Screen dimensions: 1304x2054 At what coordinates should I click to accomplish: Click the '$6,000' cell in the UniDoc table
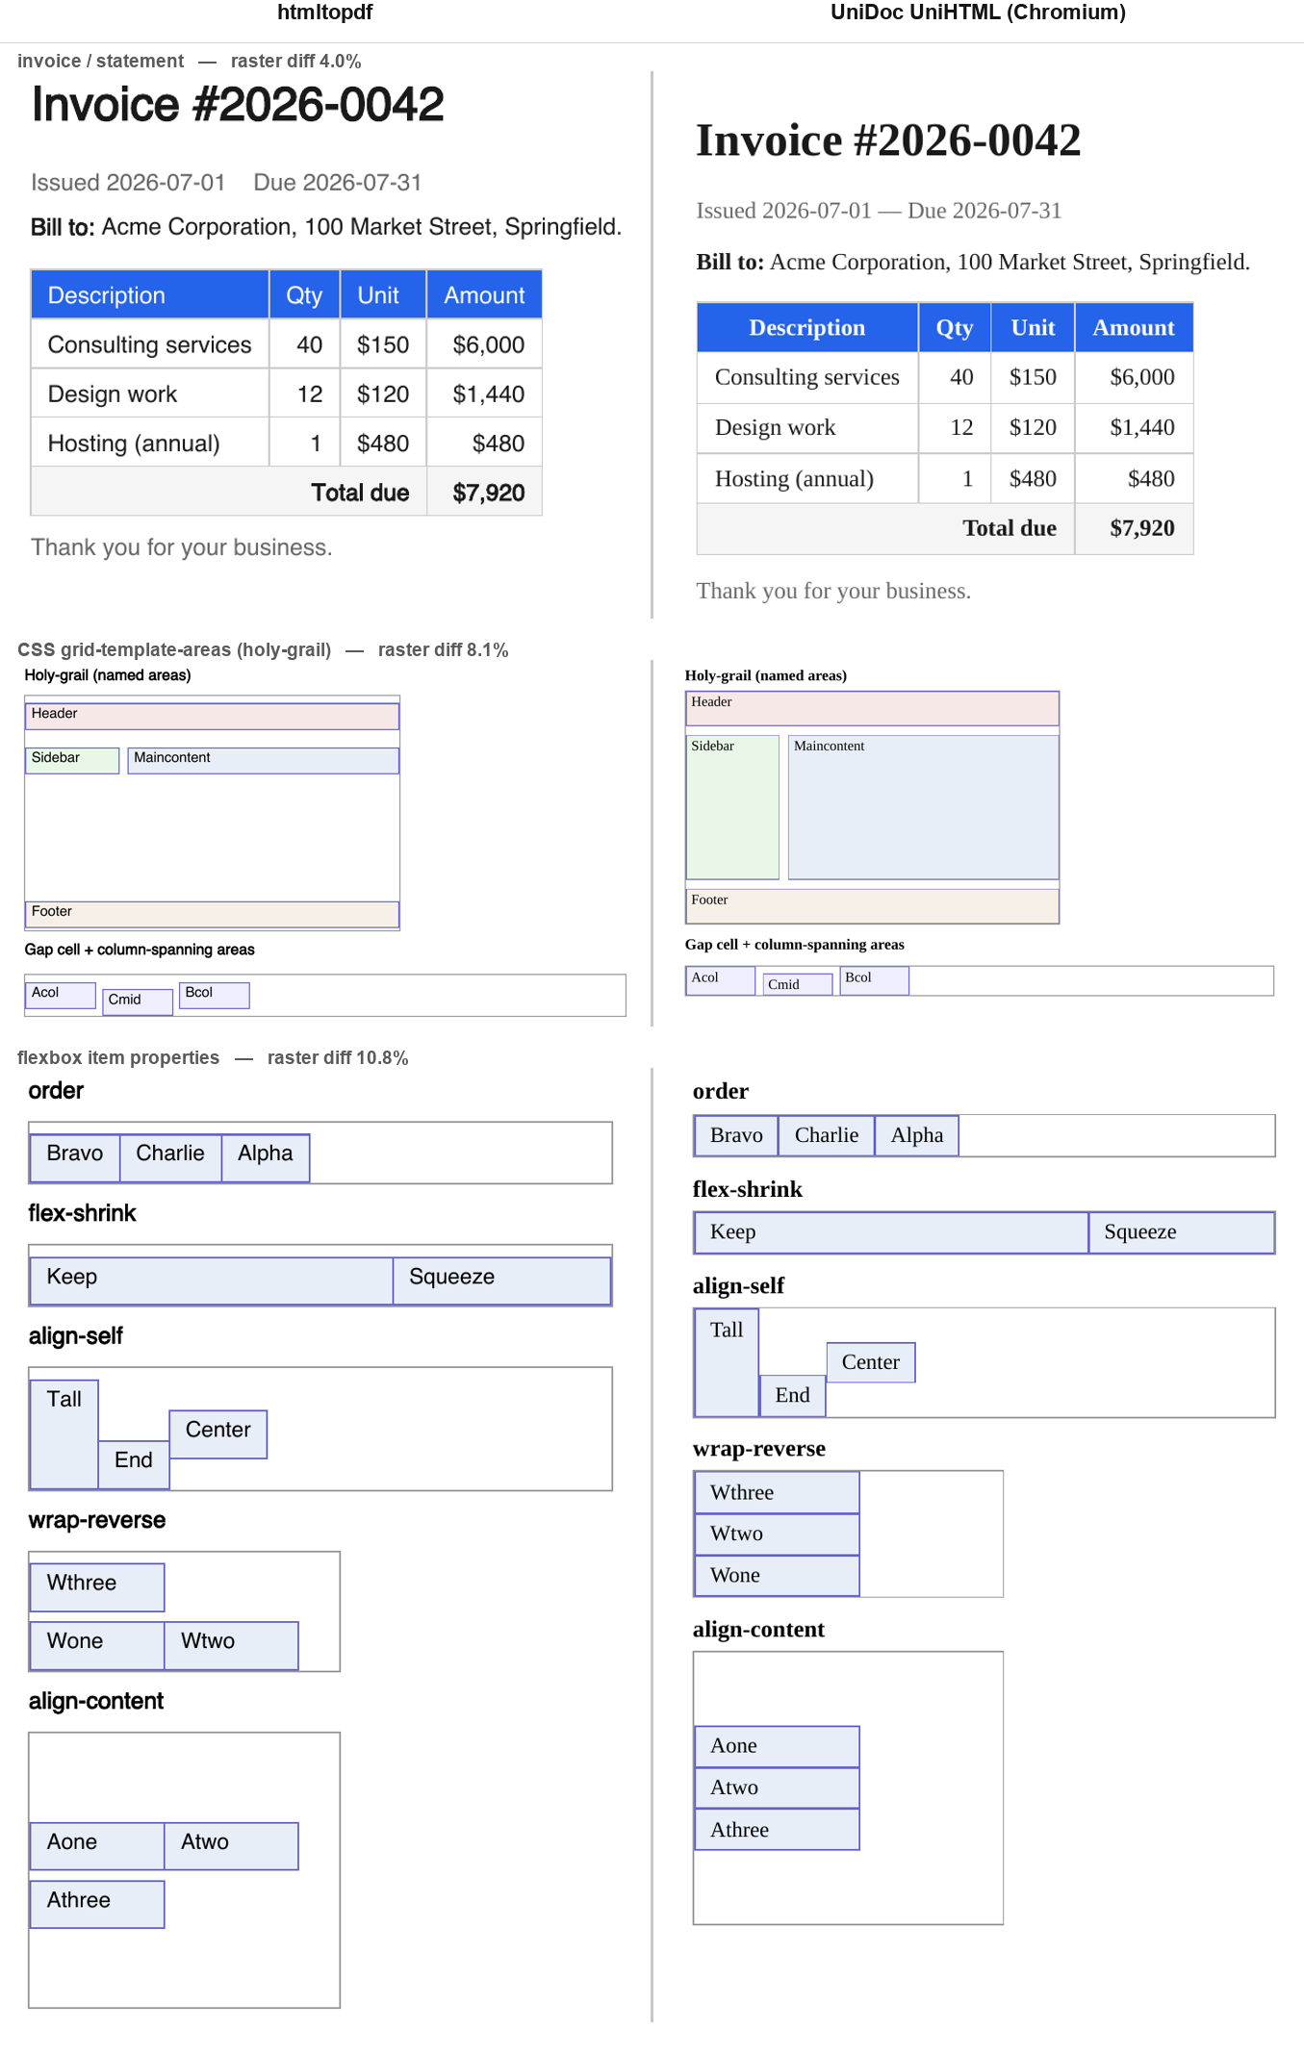tap(1134, 377)
